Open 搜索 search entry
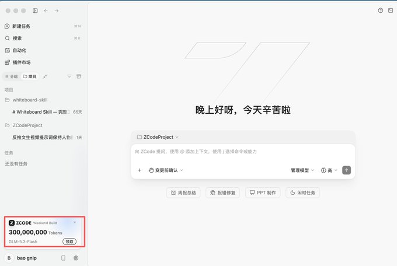397x266 pixels. (43, 38)
